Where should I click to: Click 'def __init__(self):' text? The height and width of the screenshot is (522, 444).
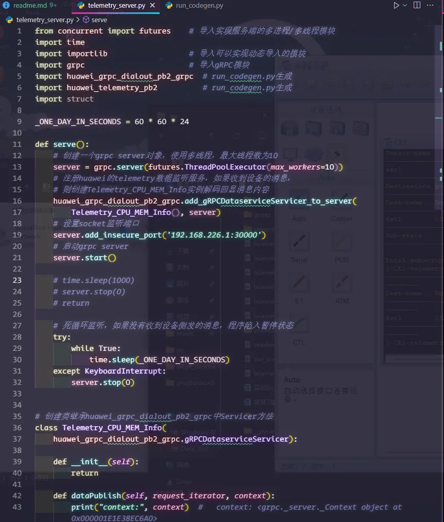coord(96,462)
